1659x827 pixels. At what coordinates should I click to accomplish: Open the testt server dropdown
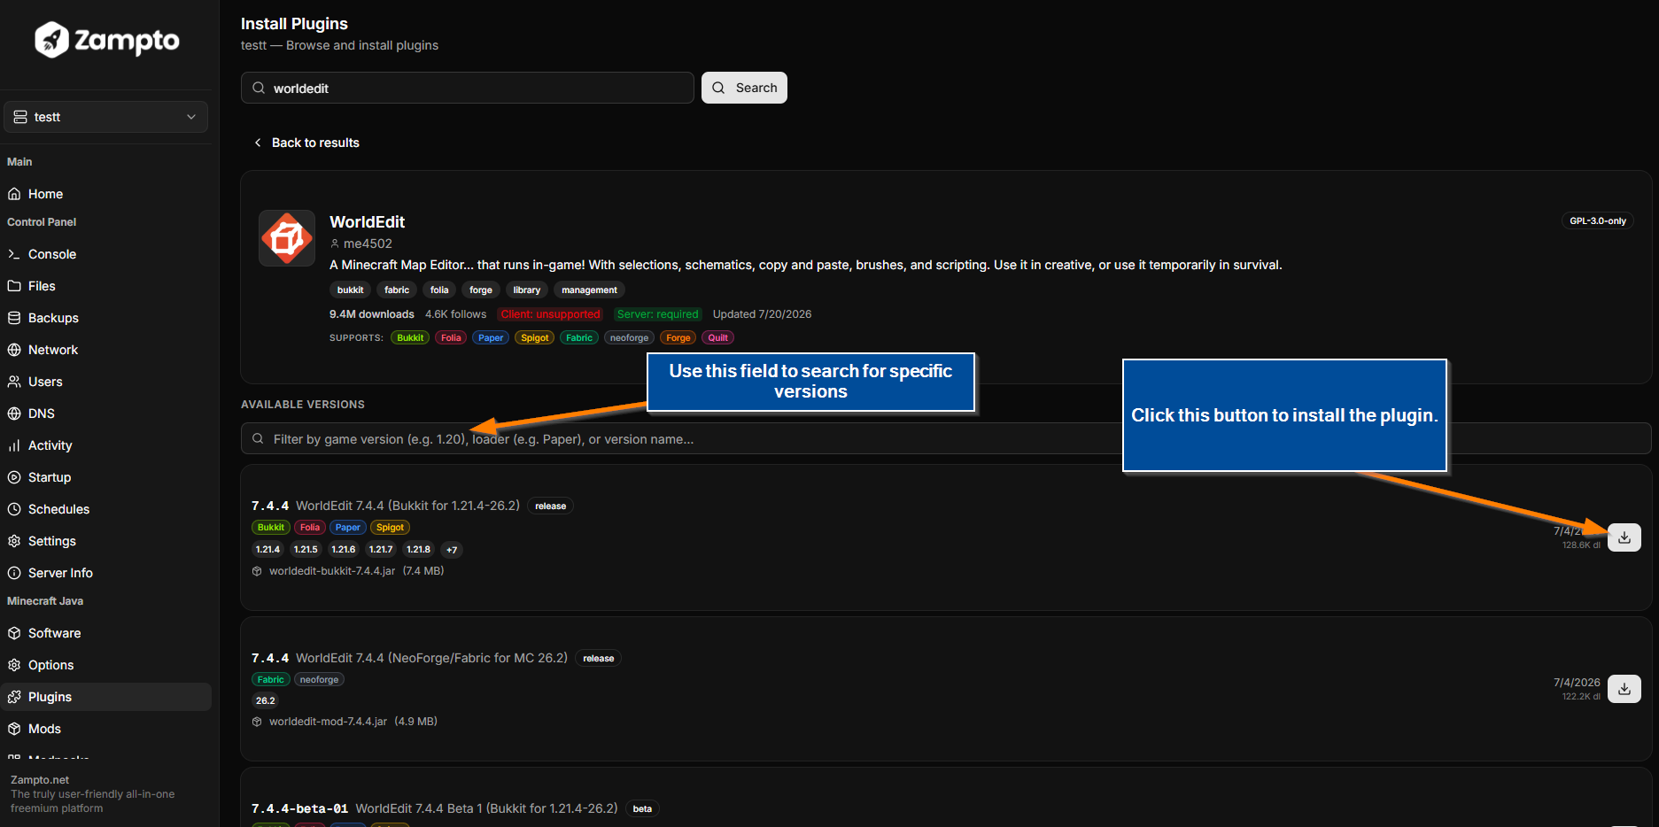[106, 117]
